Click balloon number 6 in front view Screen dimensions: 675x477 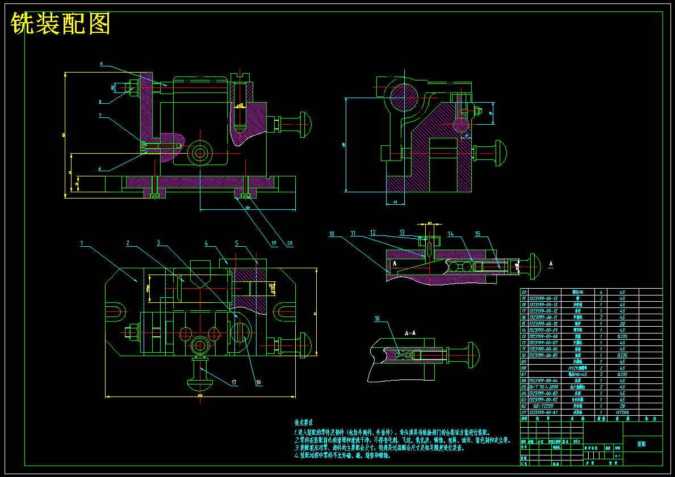[100, 169]
